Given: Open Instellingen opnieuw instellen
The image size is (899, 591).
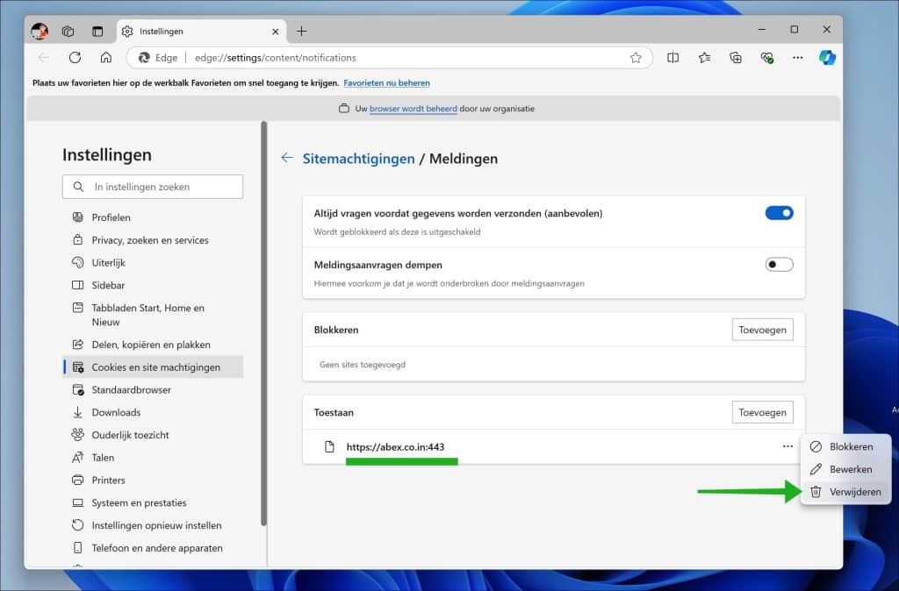Looking at the screenshot, I should click(153, 525).
